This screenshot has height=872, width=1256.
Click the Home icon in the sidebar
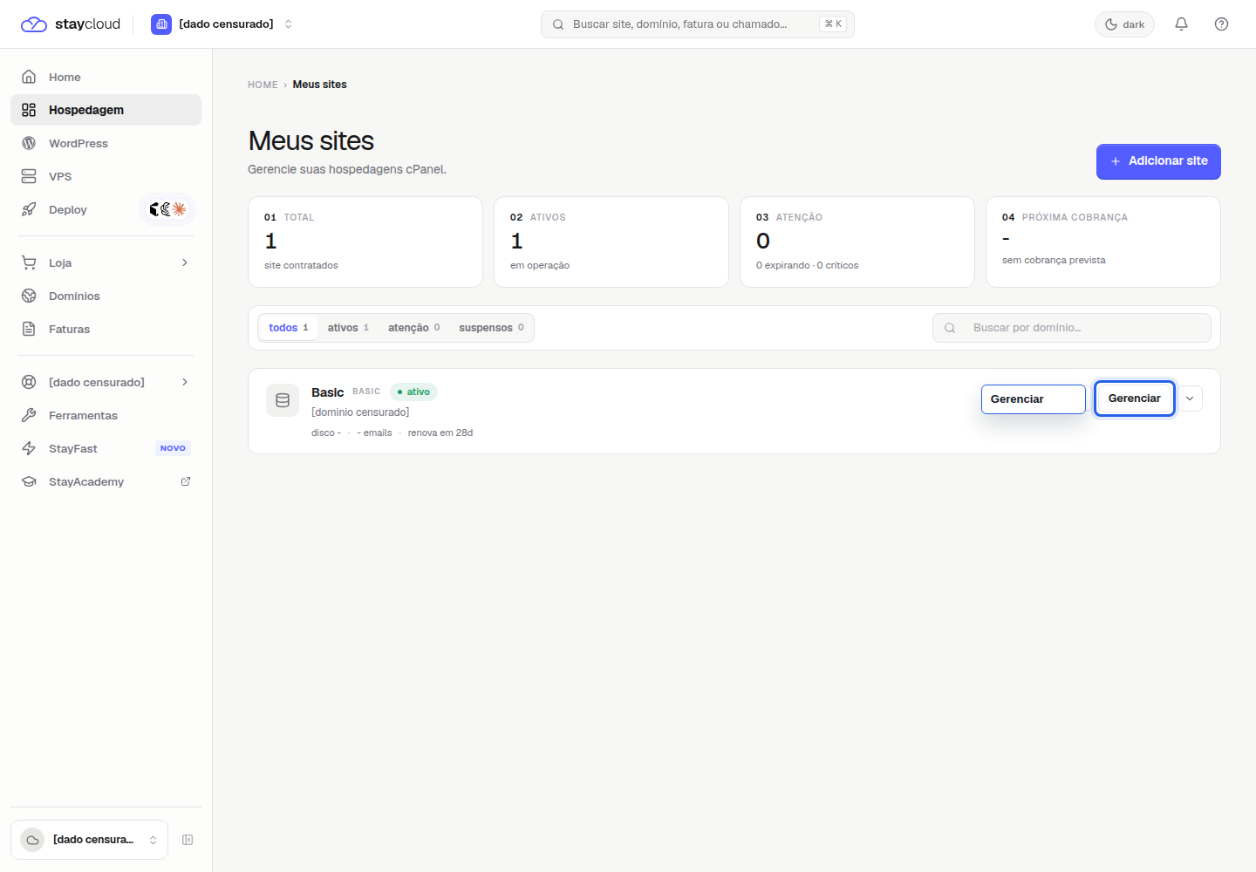pyautogui.click(x=29, y=77)
